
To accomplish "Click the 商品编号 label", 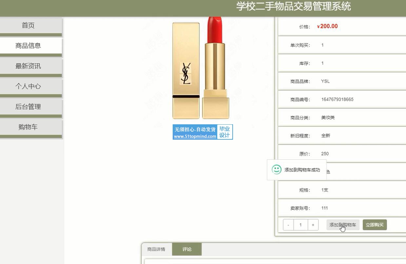I will 300,99.
